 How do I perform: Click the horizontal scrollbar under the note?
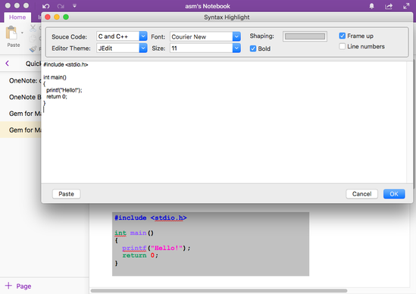[x=219, y=291]
